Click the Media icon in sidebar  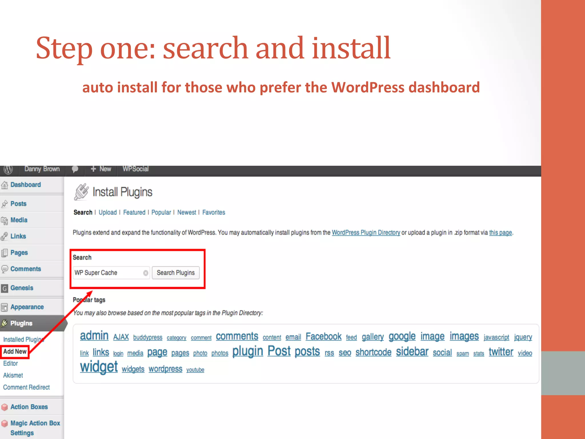click(x=5, y=220)
